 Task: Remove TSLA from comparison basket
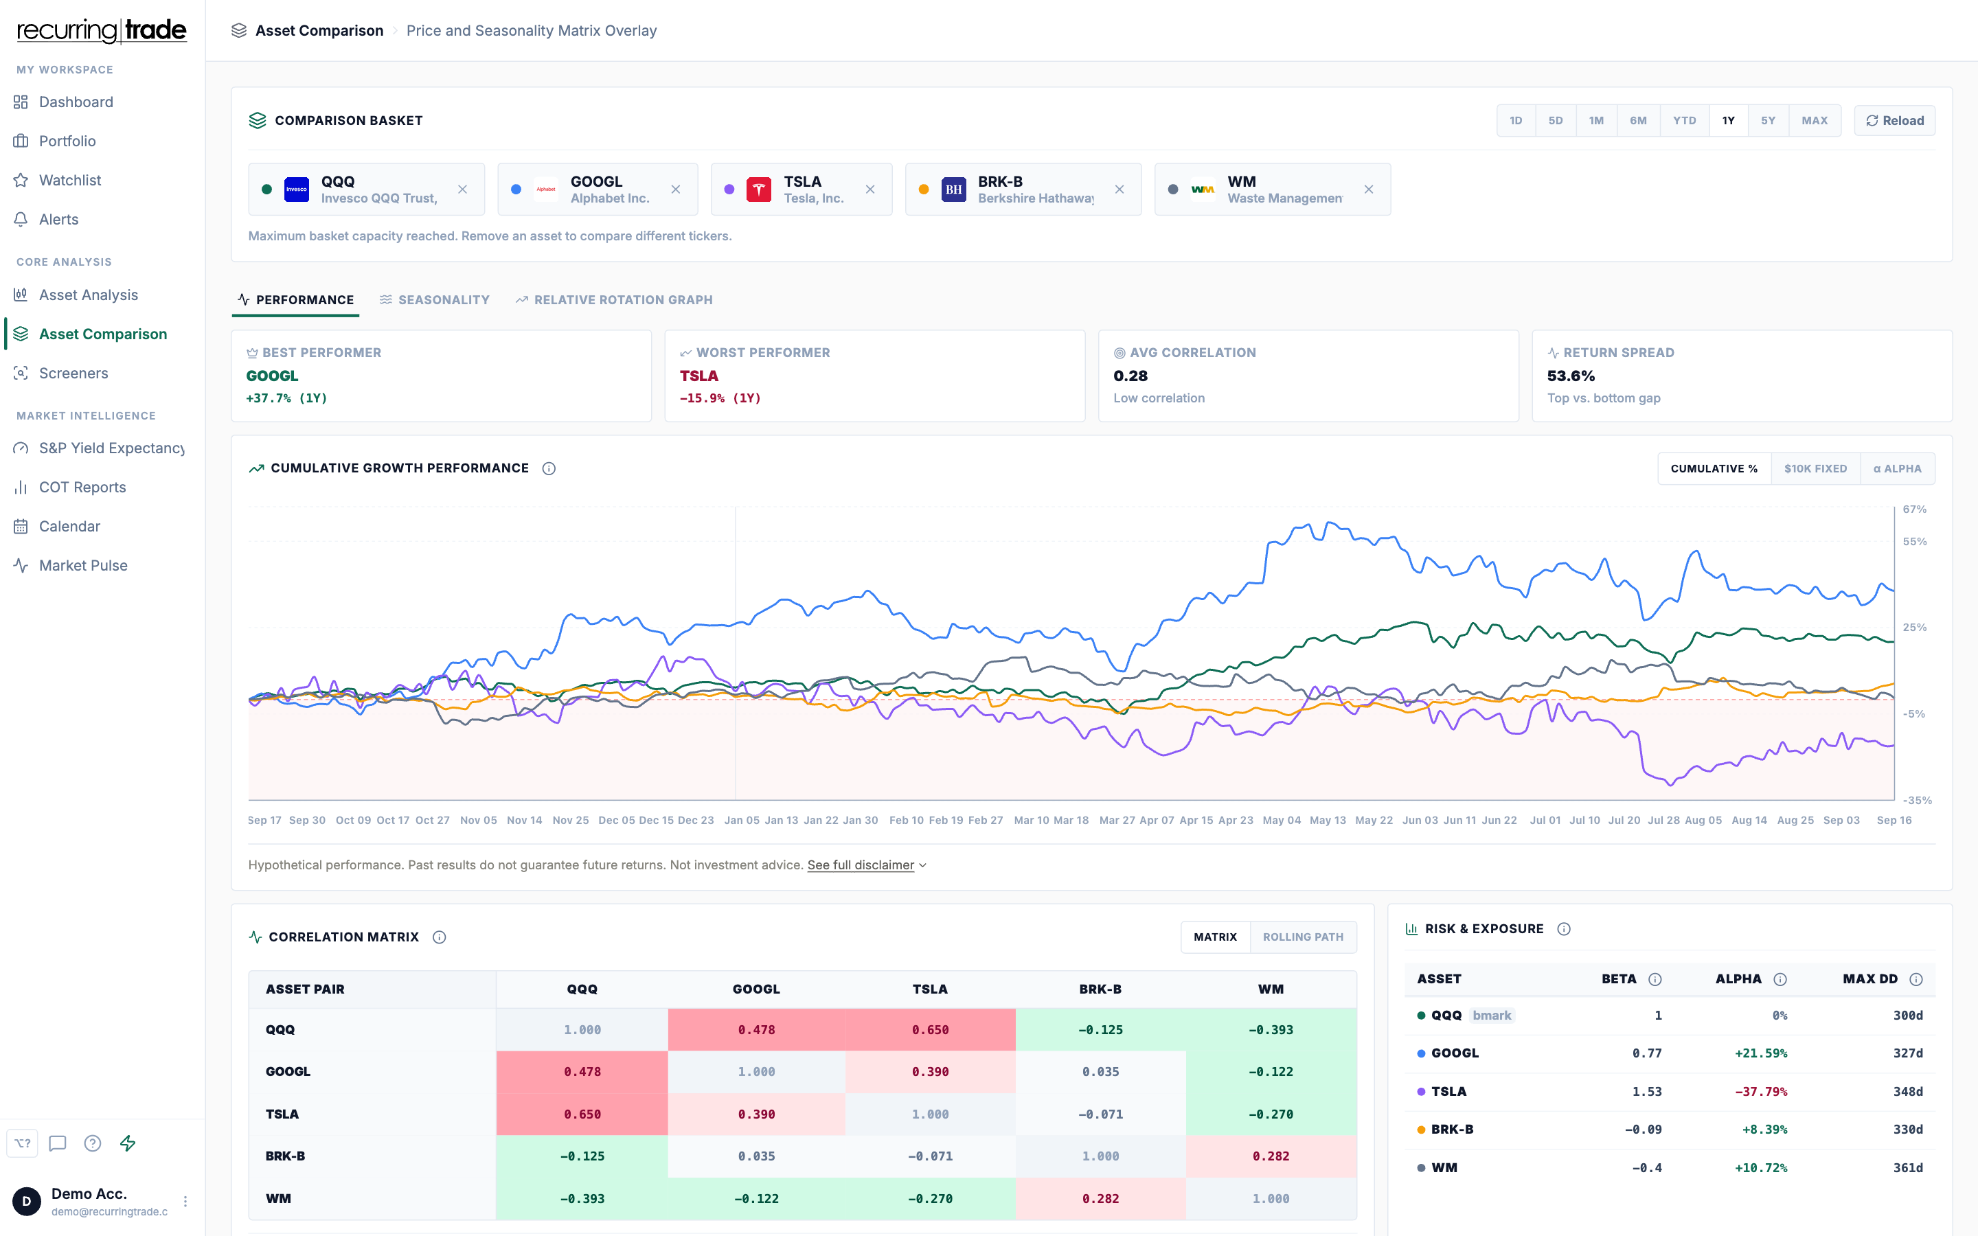point(870,190)
